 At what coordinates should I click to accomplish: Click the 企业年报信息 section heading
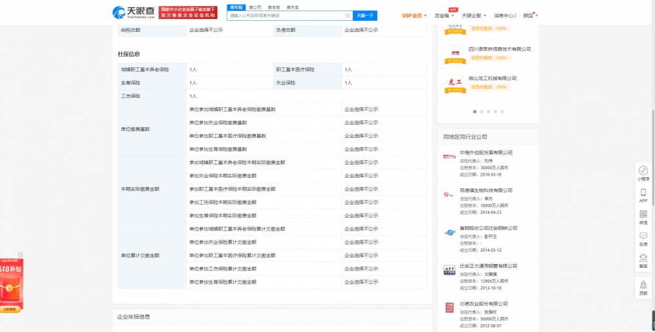point(134,317)
